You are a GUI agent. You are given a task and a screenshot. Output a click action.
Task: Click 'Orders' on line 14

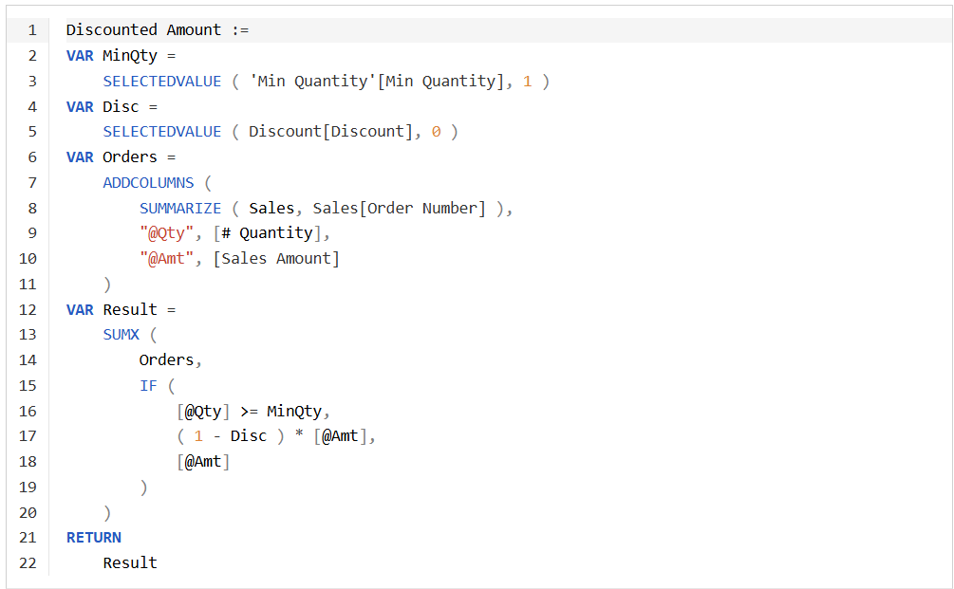coord(166,359)
